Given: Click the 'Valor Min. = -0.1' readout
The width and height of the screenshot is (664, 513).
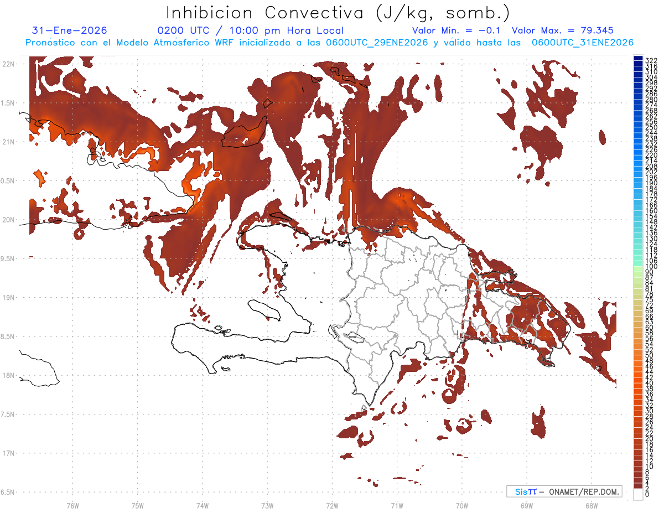Looking at the screenshot, I should coord(456,30).
